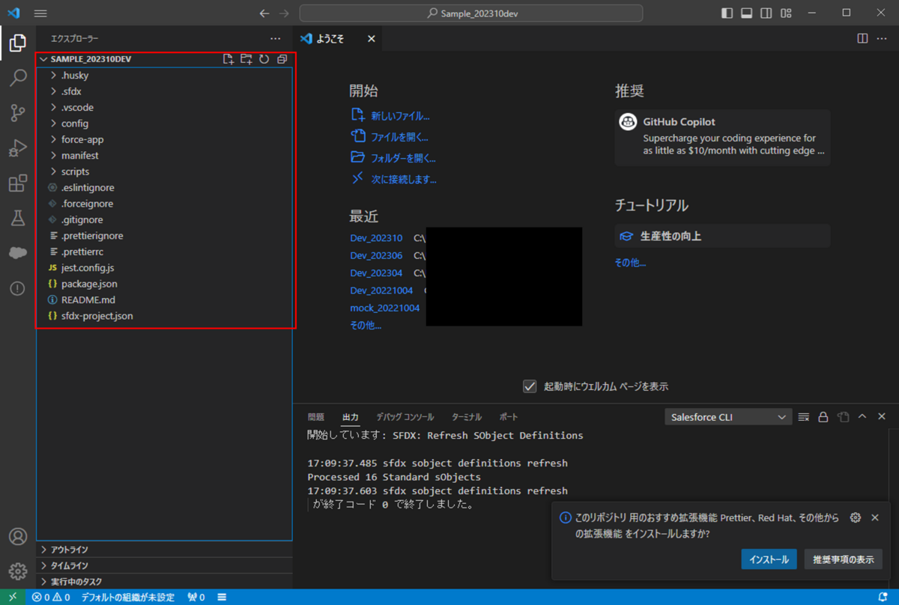Open the warning circle view in activity bar
899x605 pixels.
18,289
